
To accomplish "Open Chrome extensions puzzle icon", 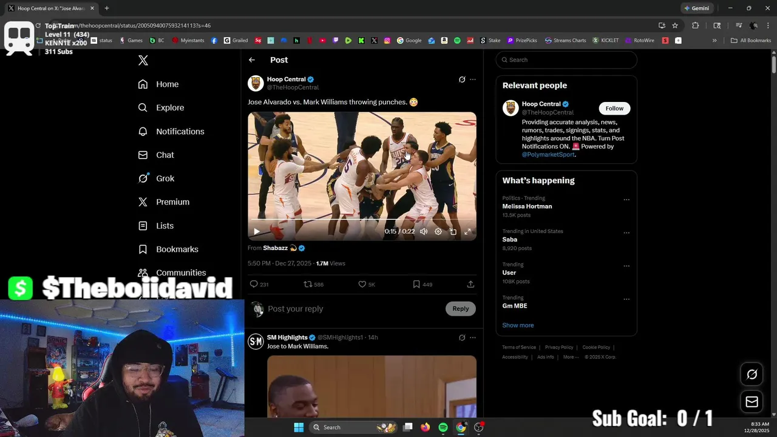I will point(696,25).
